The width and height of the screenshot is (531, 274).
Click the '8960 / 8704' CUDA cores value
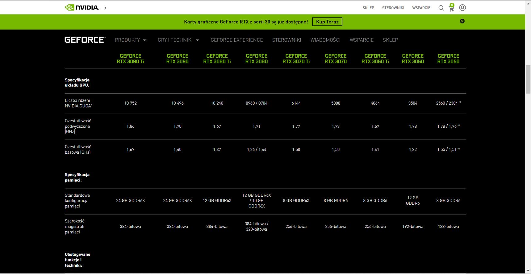257,103
